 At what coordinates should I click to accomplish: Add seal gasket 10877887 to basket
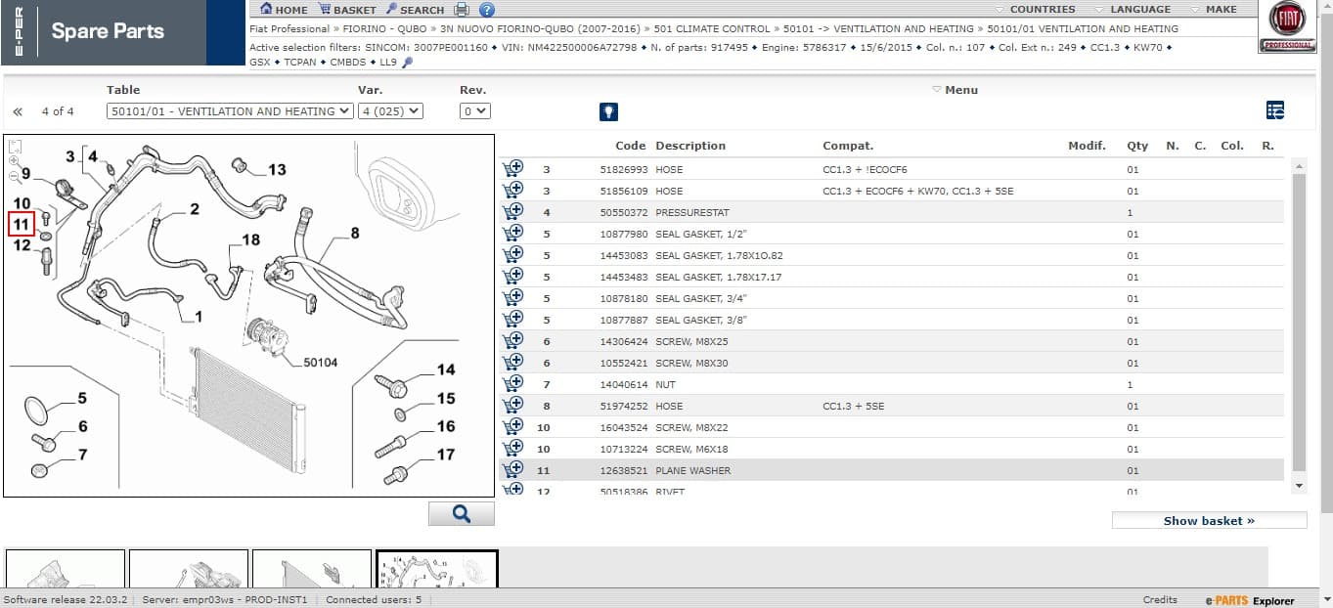(x=512, y=319)
